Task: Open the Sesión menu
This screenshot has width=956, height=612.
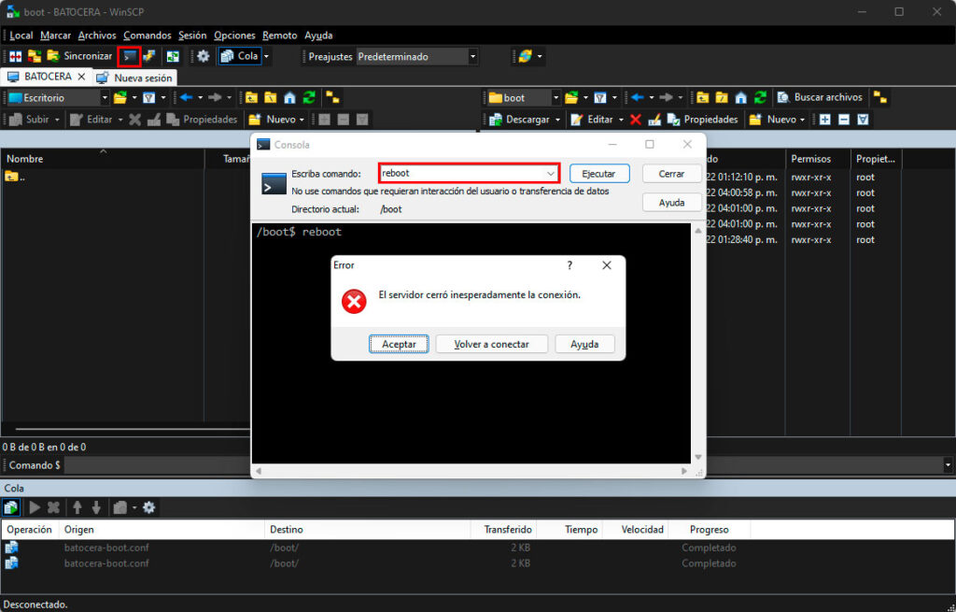Action: pos(192,36)
